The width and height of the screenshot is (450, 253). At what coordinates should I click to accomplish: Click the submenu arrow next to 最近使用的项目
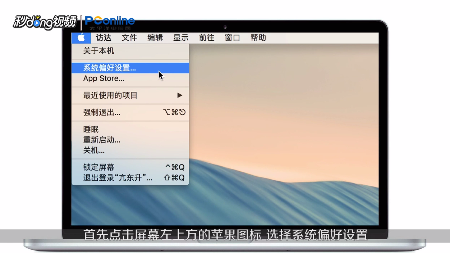(x=180, y=95)
